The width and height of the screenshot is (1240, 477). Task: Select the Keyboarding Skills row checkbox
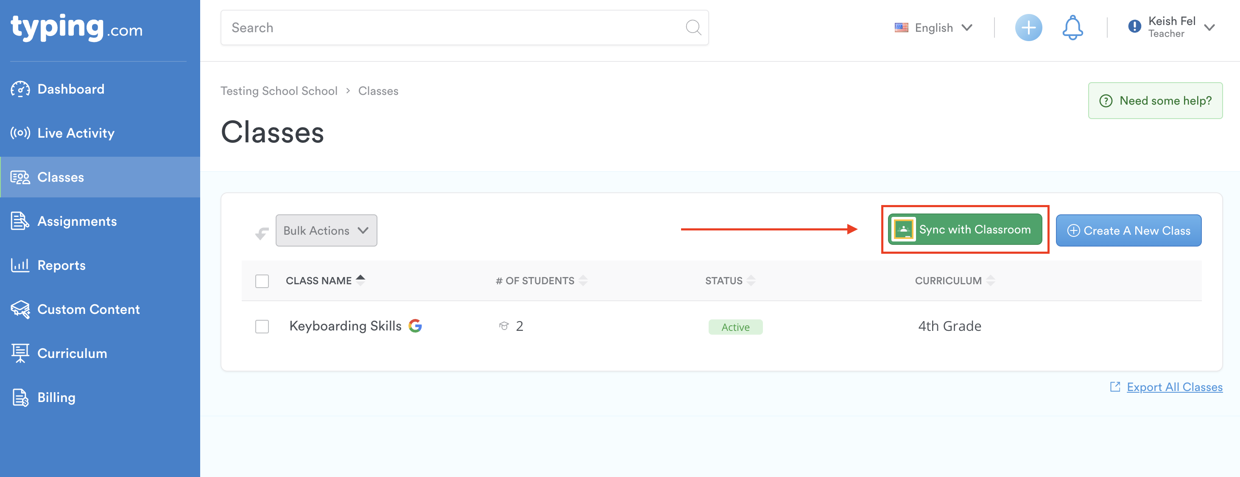(262, 327)
